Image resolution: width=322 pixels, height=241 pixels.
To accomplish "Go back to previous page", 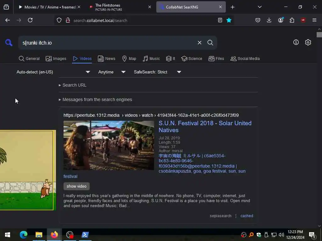I will pyautogui.click(x=8, y=20).
